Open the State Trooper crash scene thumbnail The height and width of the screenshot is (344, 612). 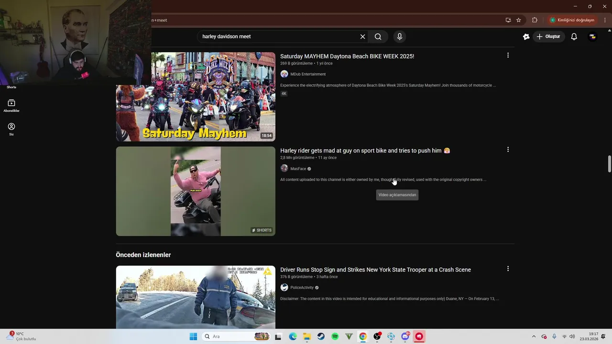click(x=196, y=297)
